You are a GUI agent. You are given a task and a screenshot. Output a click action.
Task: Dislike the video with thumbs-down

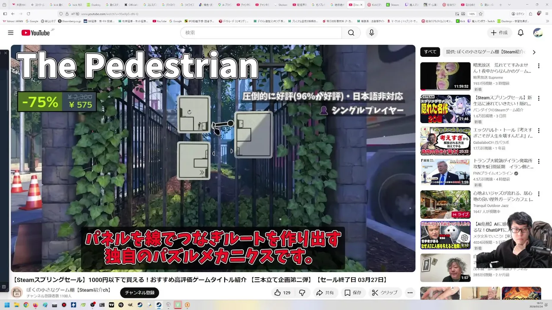(302, 293)
